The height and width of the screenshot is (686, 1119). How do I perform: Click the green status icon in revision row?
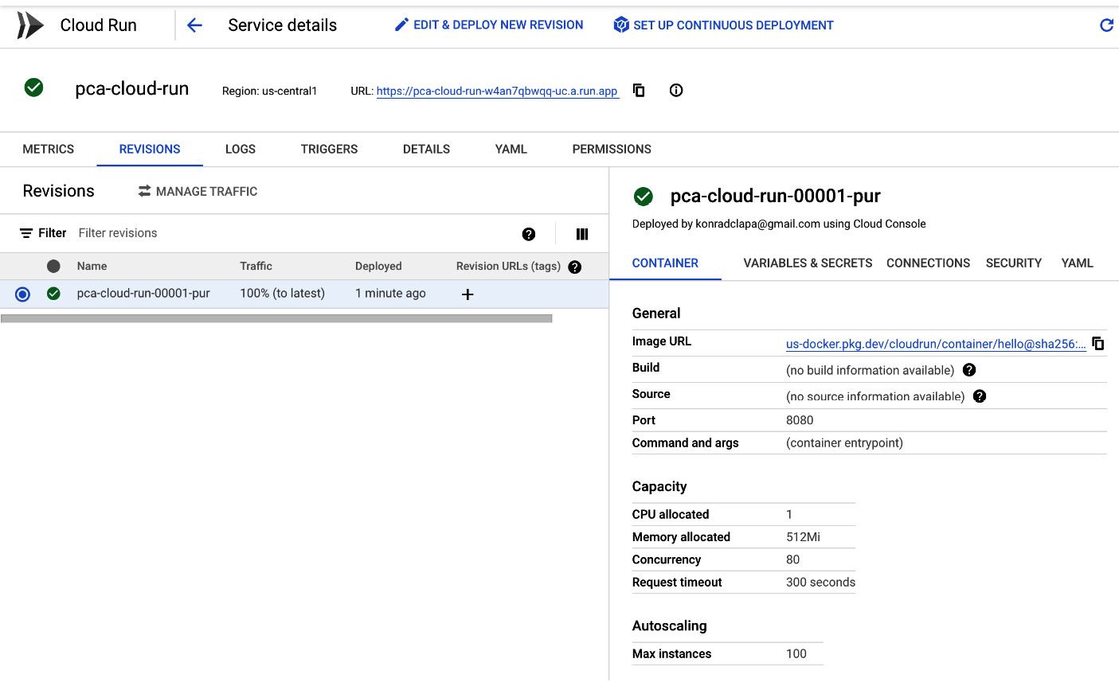53,294
